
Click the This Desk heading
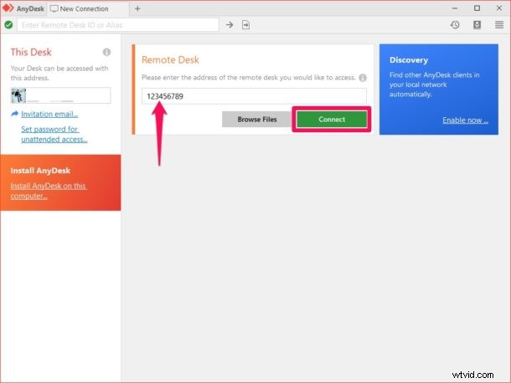[31, 52]
